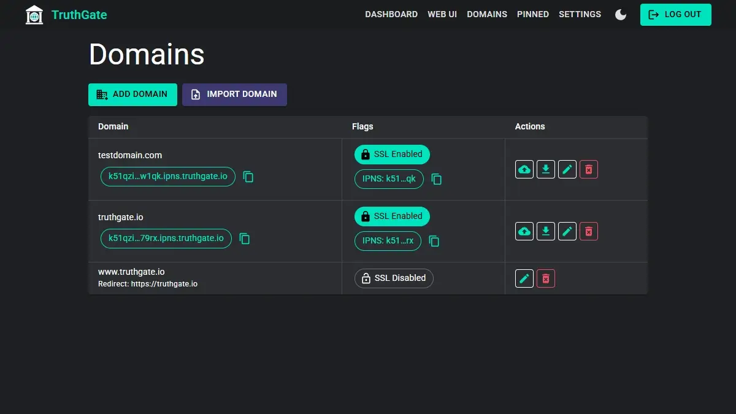Click the IPNS: k51…rx chip
The width and height of the screenshot is (736, 414).
pyautogui.click(x=388, y=241)
